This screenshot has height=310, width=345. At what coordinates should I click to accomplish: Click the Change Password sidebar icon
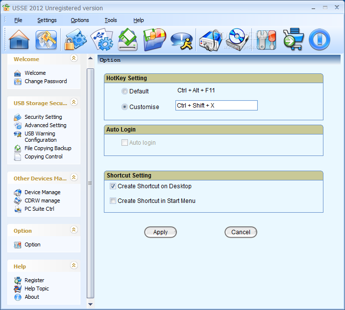pos(18,82)
